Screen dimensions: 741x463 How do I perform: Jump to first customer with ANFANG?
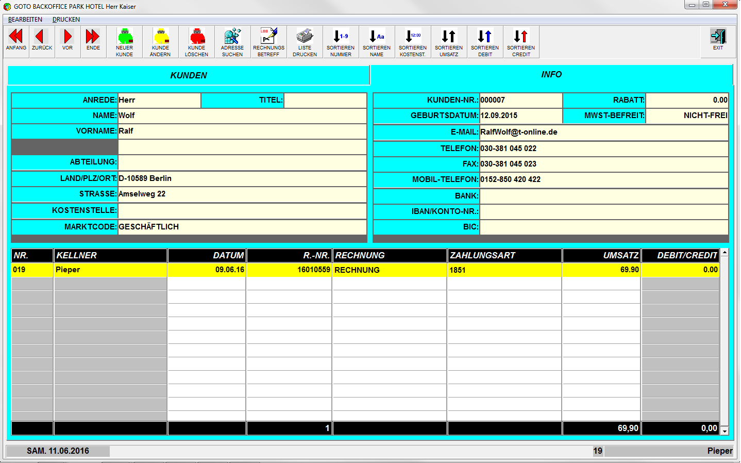pos(16,41)
